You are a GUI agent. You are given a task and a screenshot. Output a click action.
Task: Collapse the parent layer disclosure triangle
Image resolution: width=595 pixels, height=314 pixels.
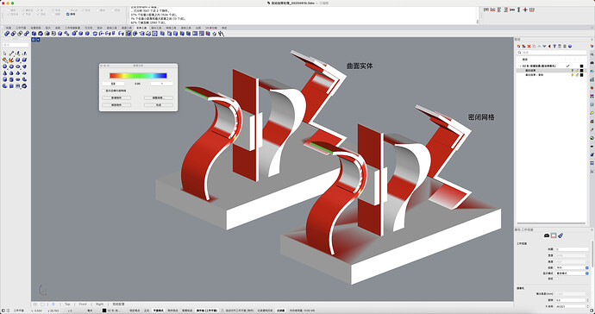520,66
